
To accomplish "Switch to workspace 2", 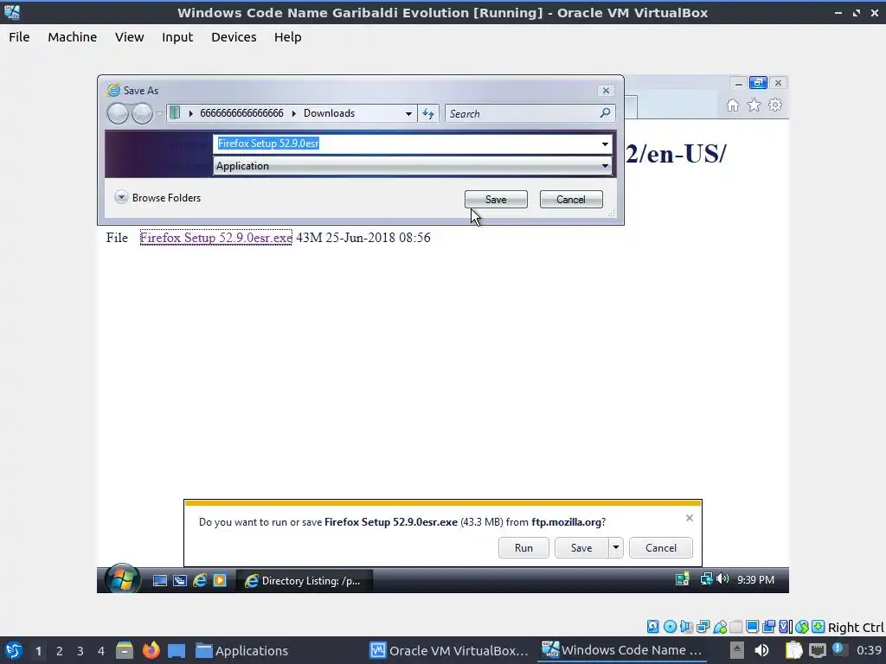I will click(60, 651).
